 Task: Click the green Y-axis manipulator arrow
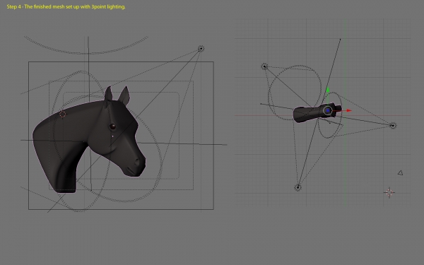point(328,90)
